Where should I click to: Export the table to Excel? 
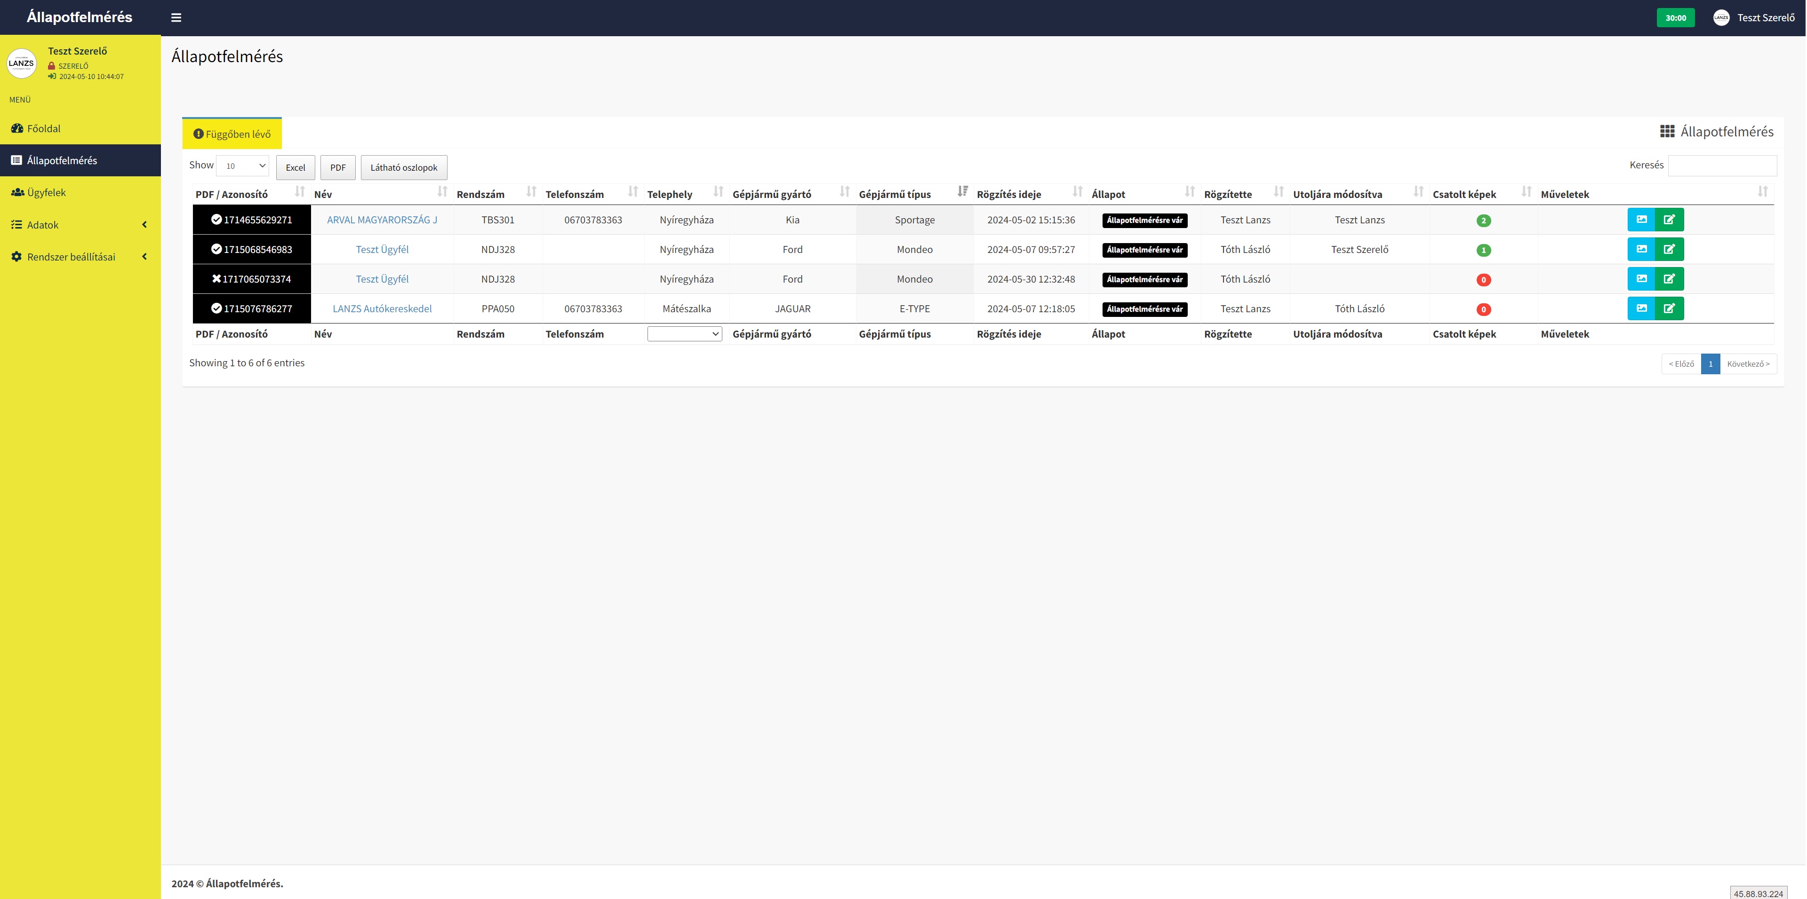tap(296, 167)
